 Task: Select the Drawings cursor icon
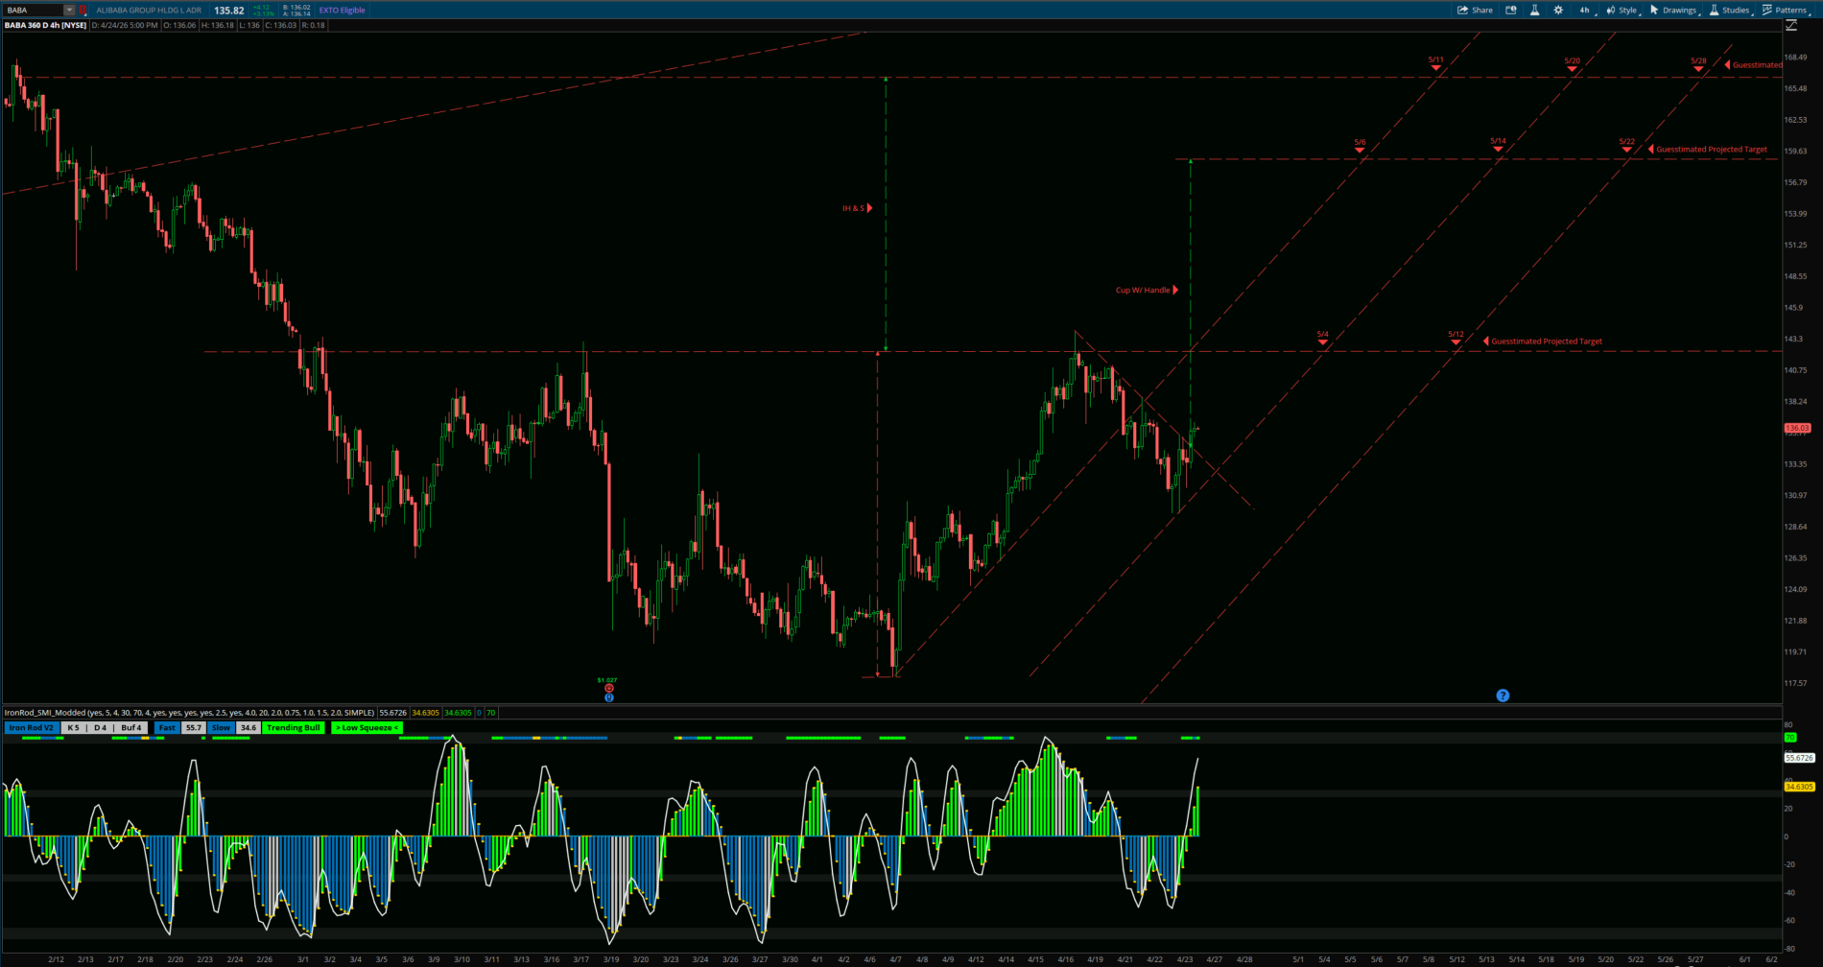1656,10
